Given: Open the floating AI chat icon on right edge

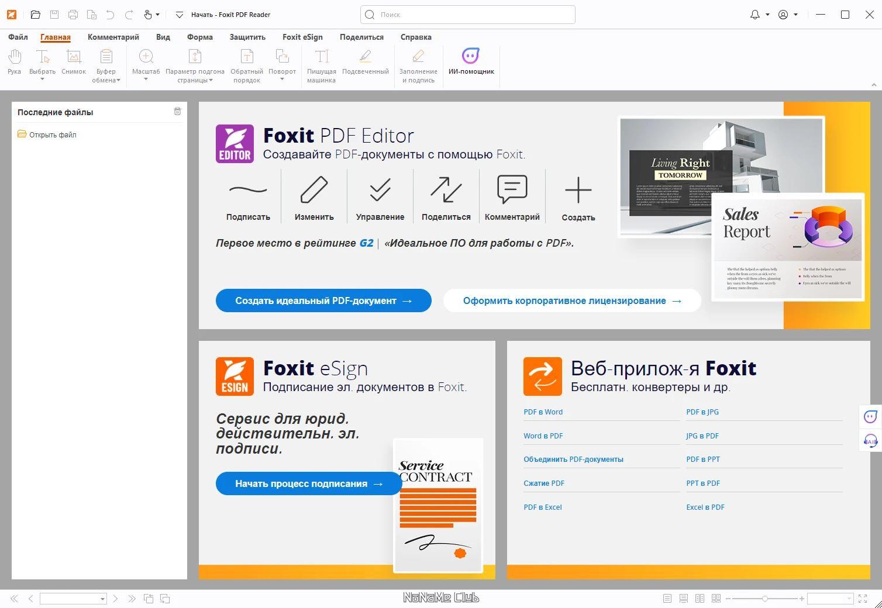Looking at the screenshot, I should 871,416.
